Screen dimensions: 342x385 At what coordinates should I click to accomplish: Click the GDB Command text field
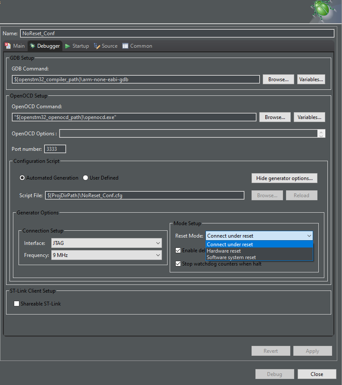(x=136, y=79)
